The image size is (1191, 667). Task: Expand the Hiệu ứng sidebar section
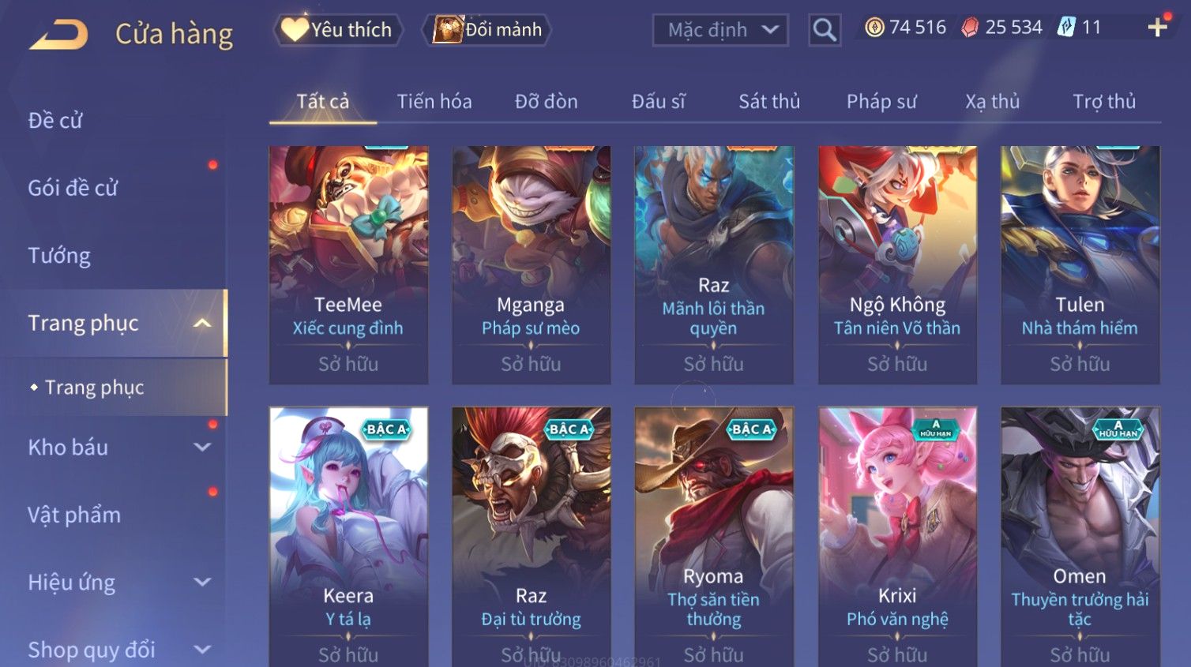coord(202,582)
